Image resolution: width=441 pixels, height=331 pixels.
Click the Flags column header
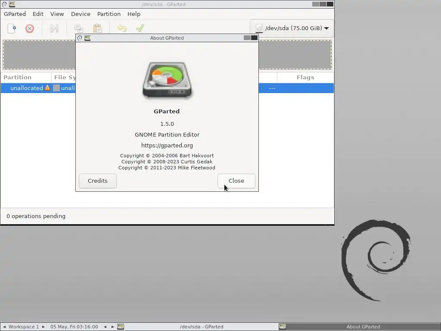point(305,78)
